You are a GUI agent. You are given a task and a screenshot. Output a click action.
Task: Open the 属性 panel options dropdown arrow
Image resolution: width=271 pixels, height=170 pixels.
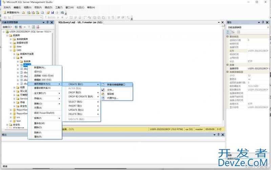point(259,22)
